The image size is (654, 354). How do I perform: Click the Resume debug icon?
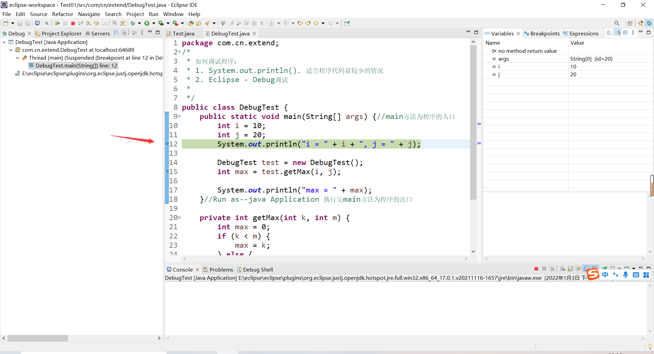[57, 23]
